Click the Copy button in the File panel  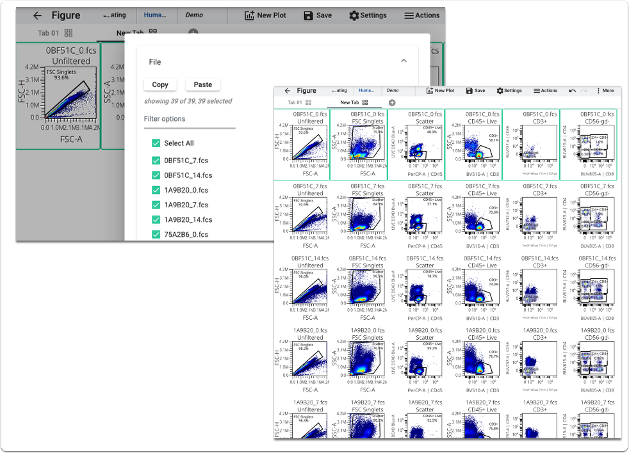160,84
